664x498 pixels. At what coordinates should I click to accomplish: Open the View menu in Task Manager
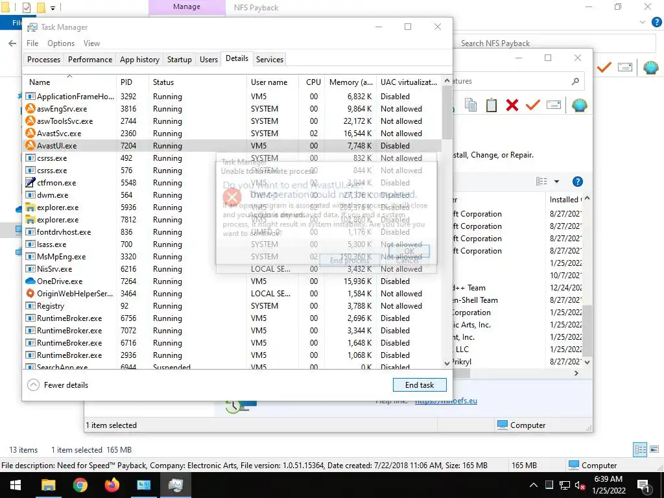coord(91,43)
